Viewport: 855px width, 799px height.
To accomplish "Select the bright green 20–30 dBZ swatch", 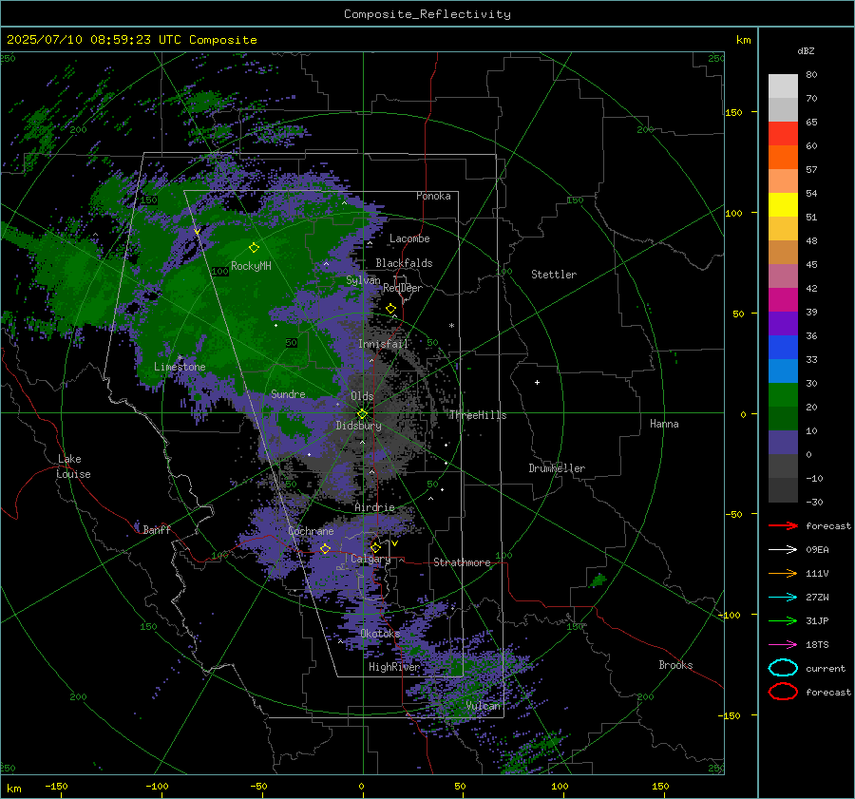I will pos(783,395).
